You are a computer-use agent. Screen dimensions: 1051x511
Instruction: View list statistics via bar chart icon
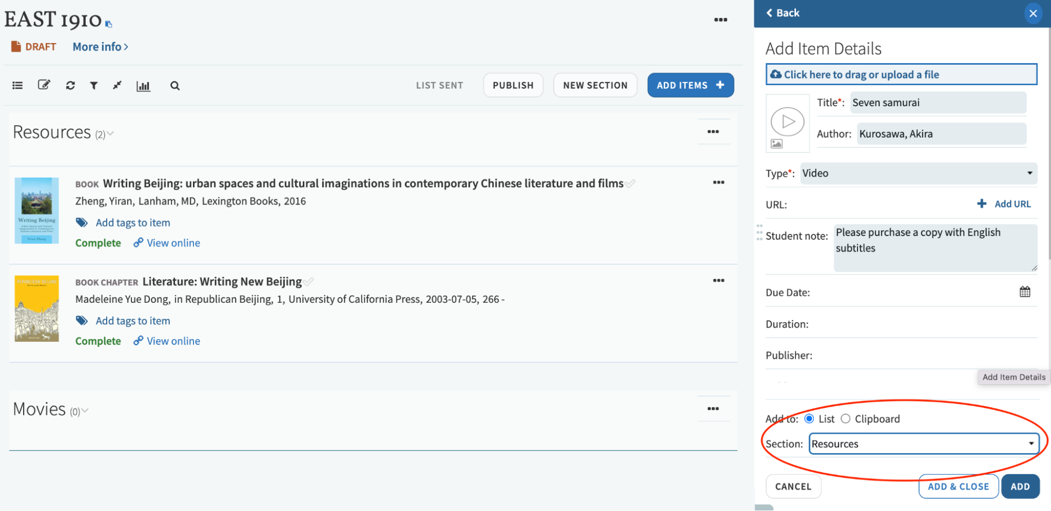(143, 85)
